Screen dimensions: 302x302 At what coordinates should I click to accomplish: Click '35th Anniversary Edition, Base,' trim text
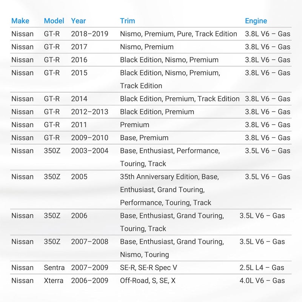pos(169,177)
